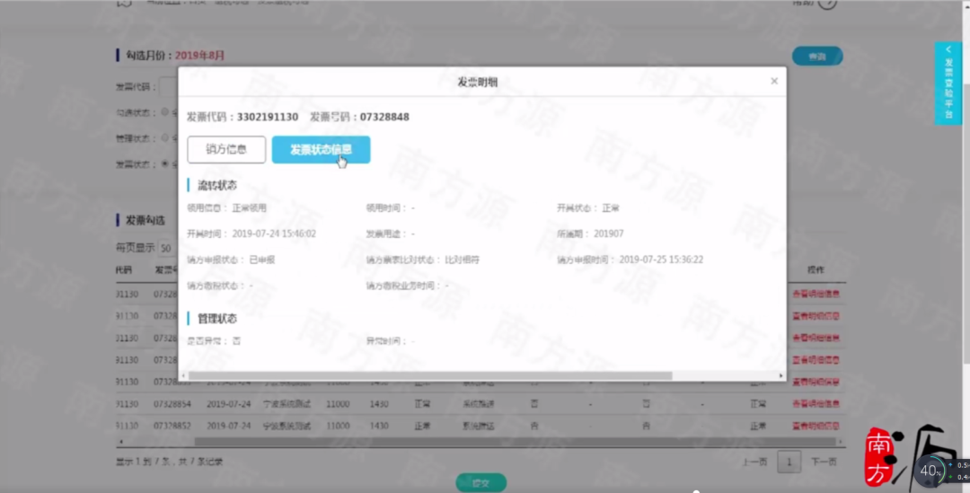Go to 下一页 in pagination
This screenshot has height=493, width=970.
click(x=824, y=462)
